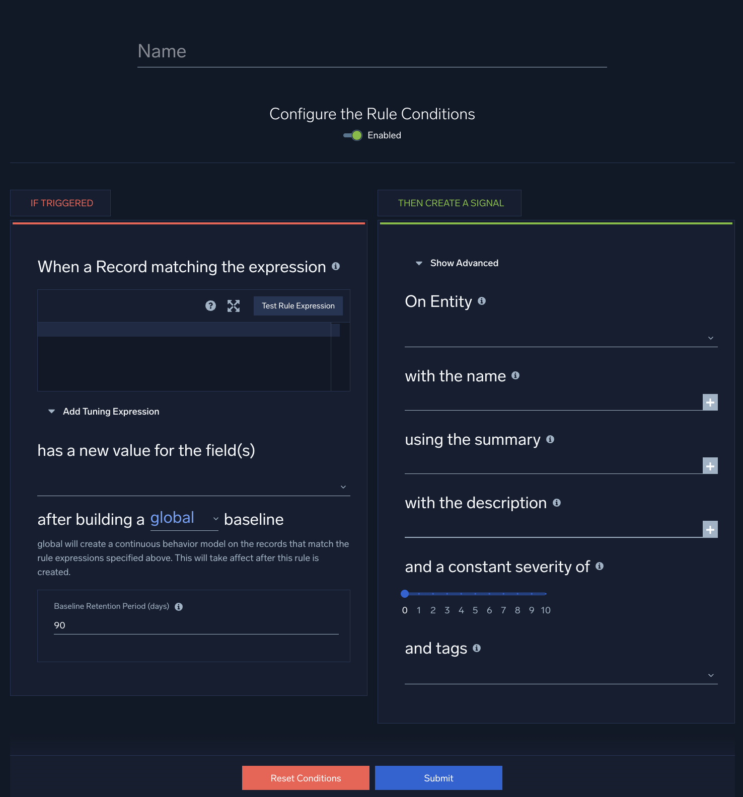Toggle the Enabled switch off
This screenshot has height=797, width=743.
(x=353, y=135)
